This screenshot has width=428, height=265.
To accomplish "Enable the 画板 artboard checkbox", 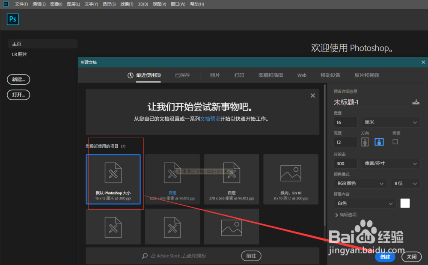I will [395, 142].
